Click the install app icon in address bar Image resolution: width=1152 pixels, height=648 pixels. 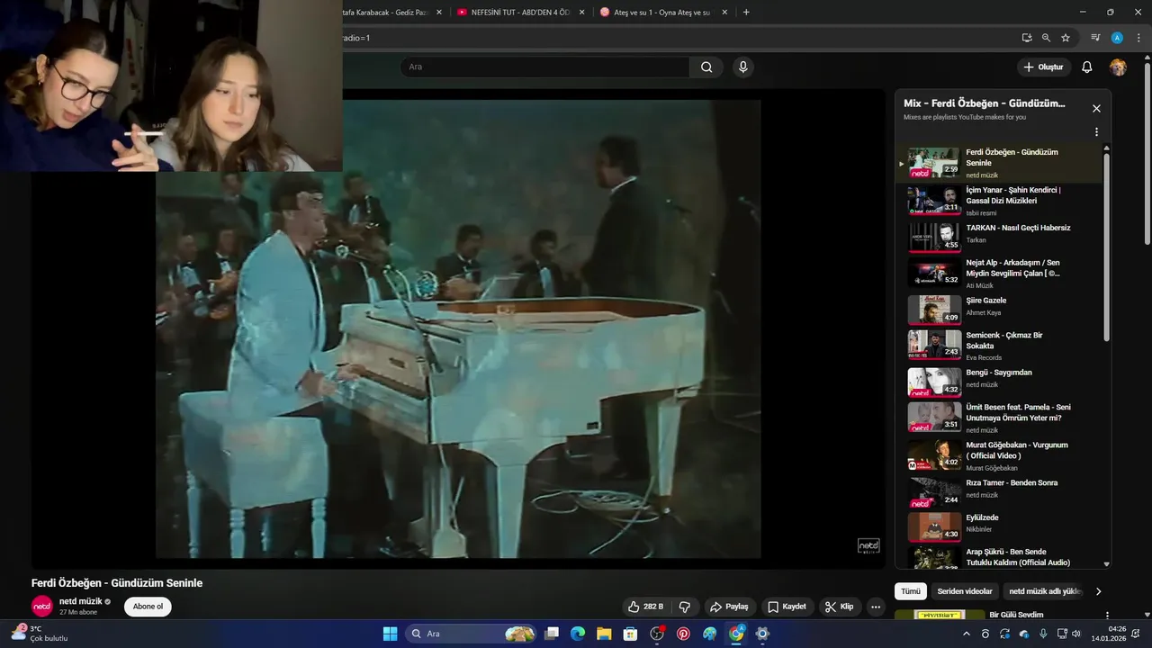(x=1027, y=38)
